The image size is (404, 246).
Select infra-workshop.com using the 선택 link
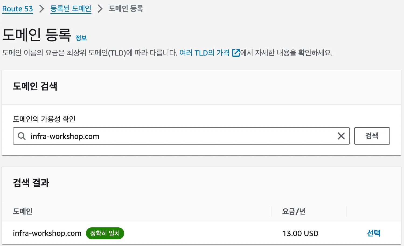tap(374, 233)
